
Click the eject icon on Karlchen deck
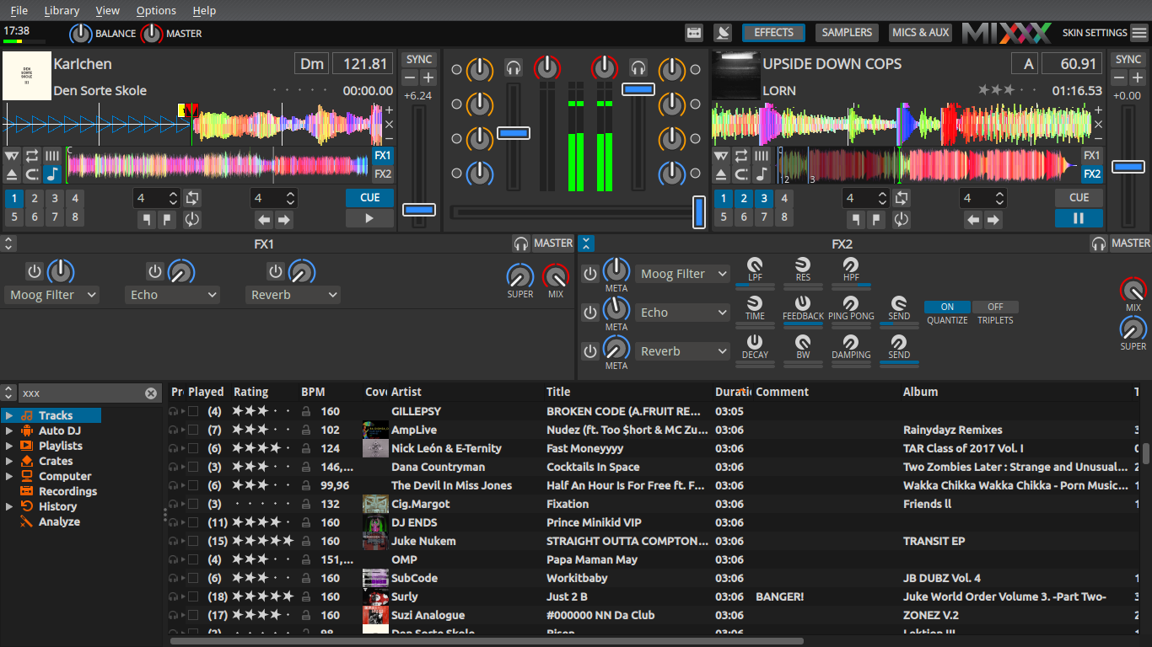pyautogui.click(x=12, y=174)
